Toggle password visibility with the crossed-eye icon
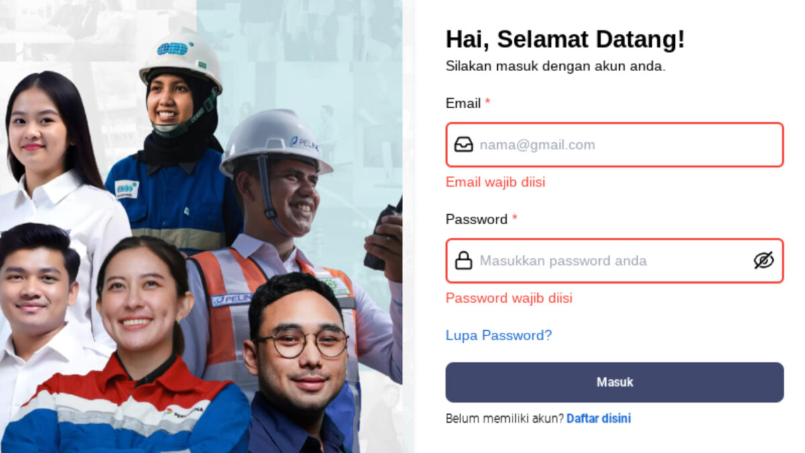 tap(763, 260)
